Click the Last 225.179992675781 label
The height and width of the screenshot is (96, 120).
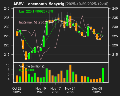tap(37, 11)
